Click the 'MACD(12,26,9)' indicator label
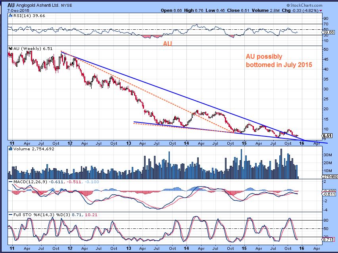The width and height of the screenshot is (338, 253). tap(30, 182)
